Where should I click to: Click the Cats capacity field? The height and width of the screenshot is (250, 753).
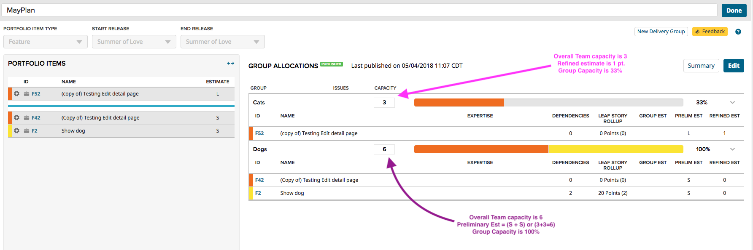coord(384,103)
